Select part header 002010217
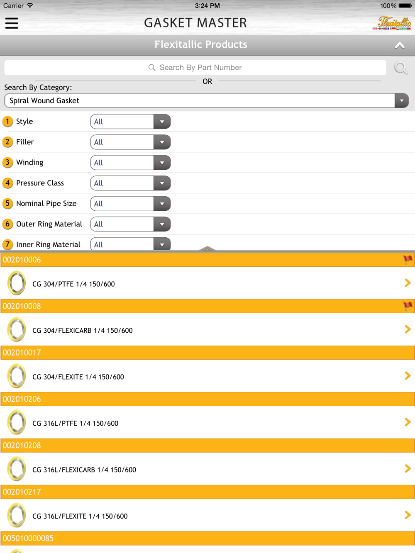415x553 pixels. point(207,492)
